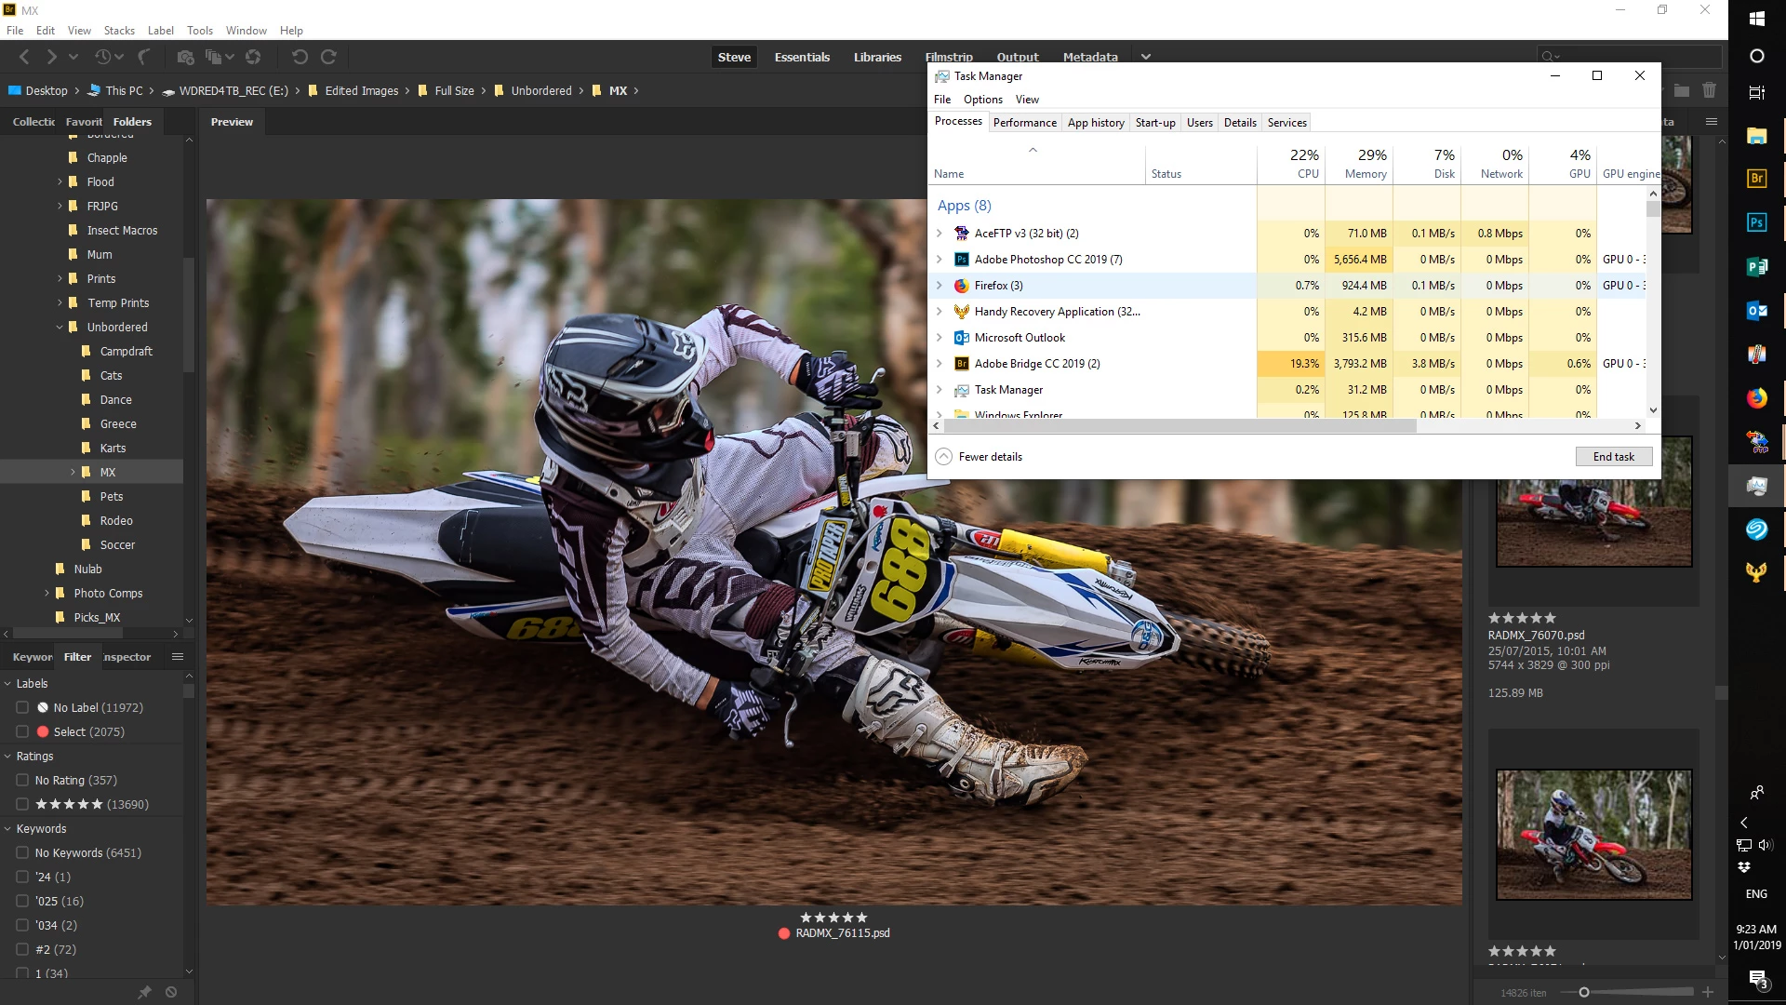
Task: Click the Return to Photoshop boomerang icon
Action: (144, 58)
